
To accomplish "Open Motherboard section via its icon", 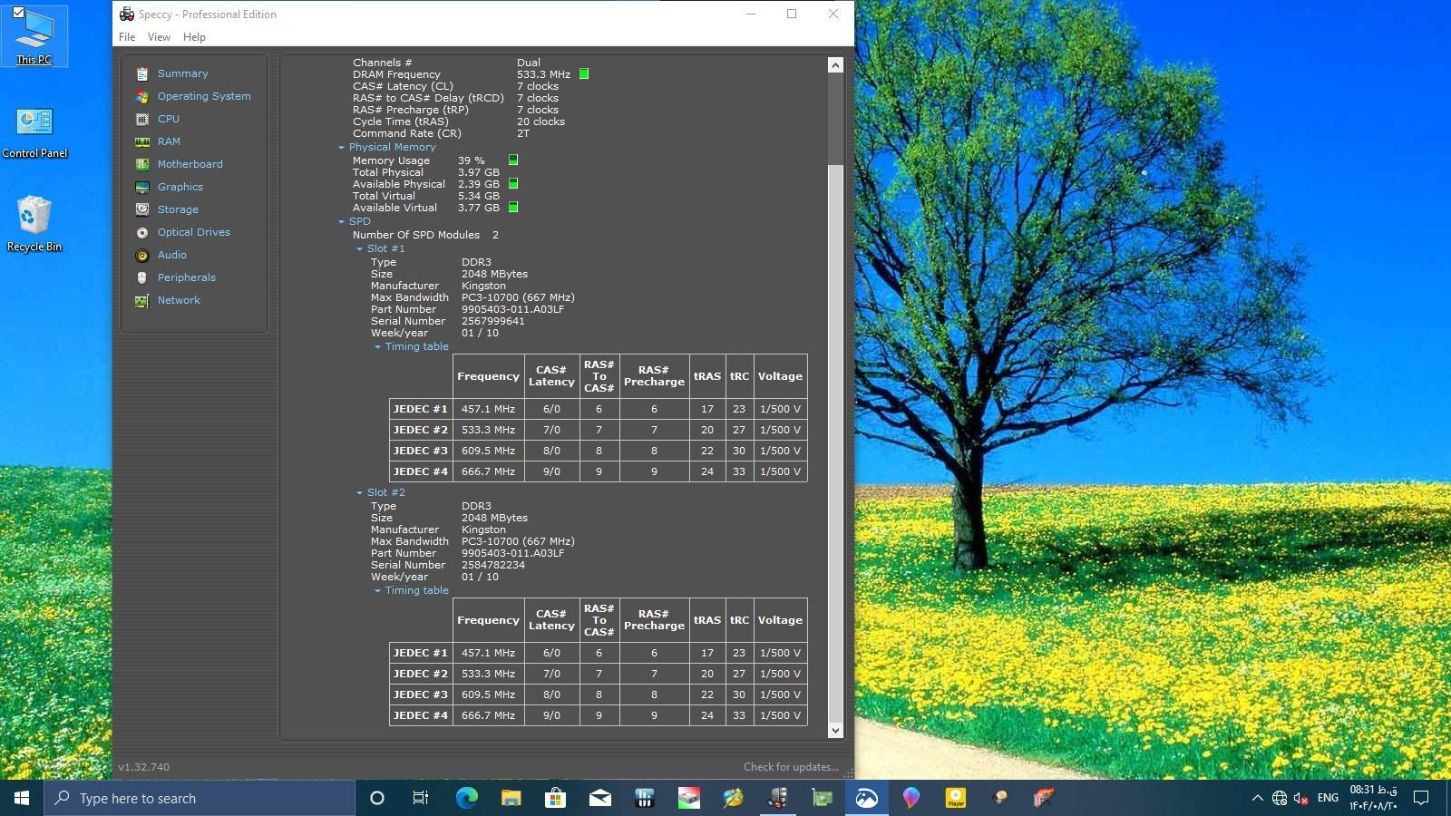I will click(142, 164).
